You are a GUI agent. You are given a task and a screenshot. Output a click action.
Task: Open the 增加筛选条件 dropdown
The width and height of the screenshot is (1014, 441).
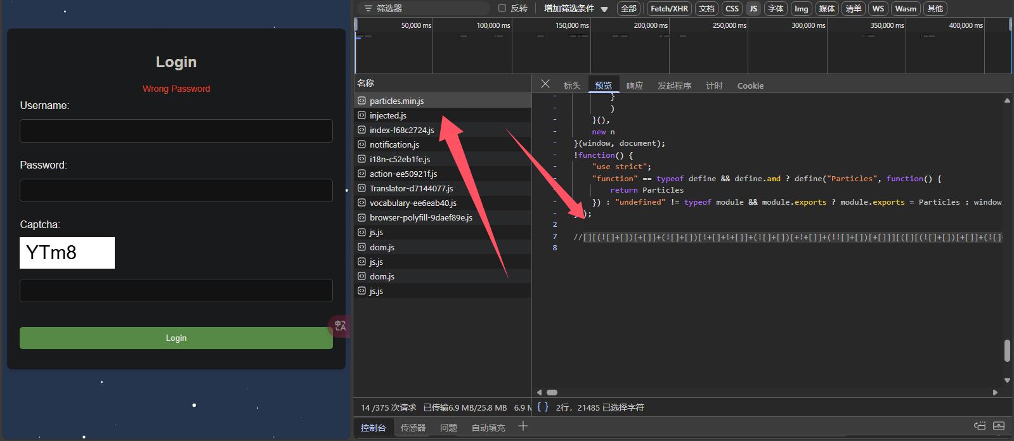pyautogui.click(x=575, y=8)
